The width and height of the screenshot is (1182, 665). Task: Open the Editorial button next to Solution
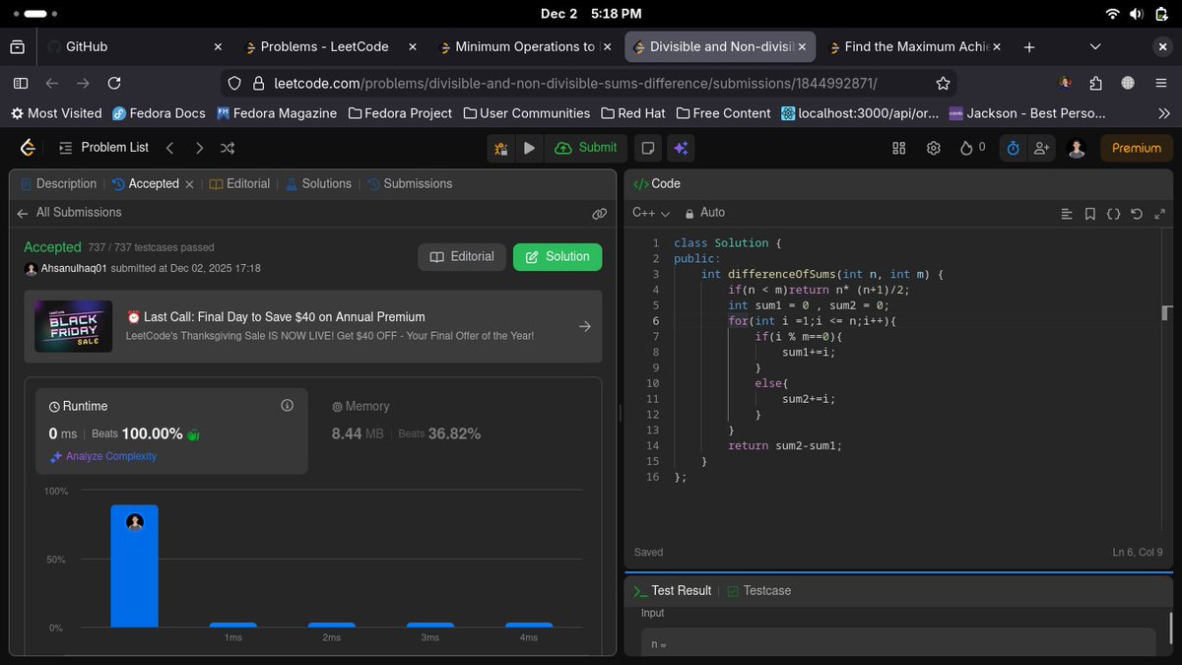pos(461,256)
